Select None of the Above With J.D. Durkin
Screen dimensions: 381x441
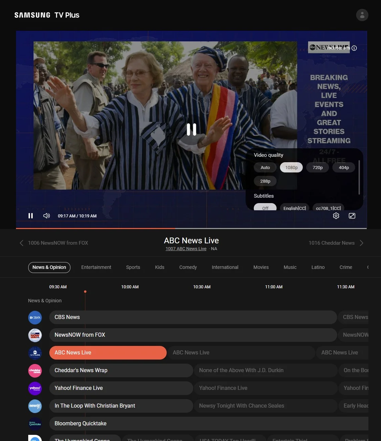click(x=266, y=370)
